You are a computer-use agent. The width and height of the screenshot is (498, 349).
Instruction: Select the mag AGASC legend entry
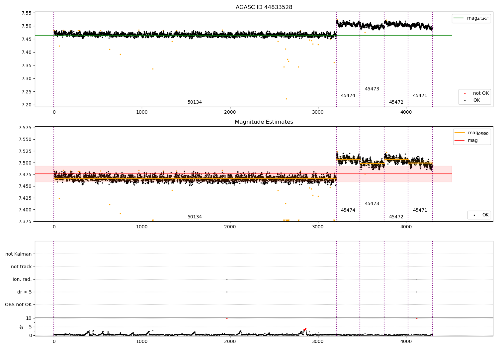click(471, 19)
